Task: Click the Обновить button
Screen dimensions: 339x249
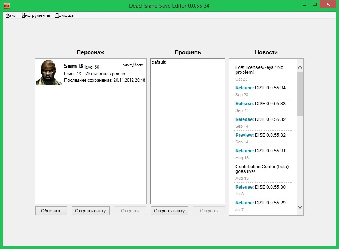Action: point(51,210)
